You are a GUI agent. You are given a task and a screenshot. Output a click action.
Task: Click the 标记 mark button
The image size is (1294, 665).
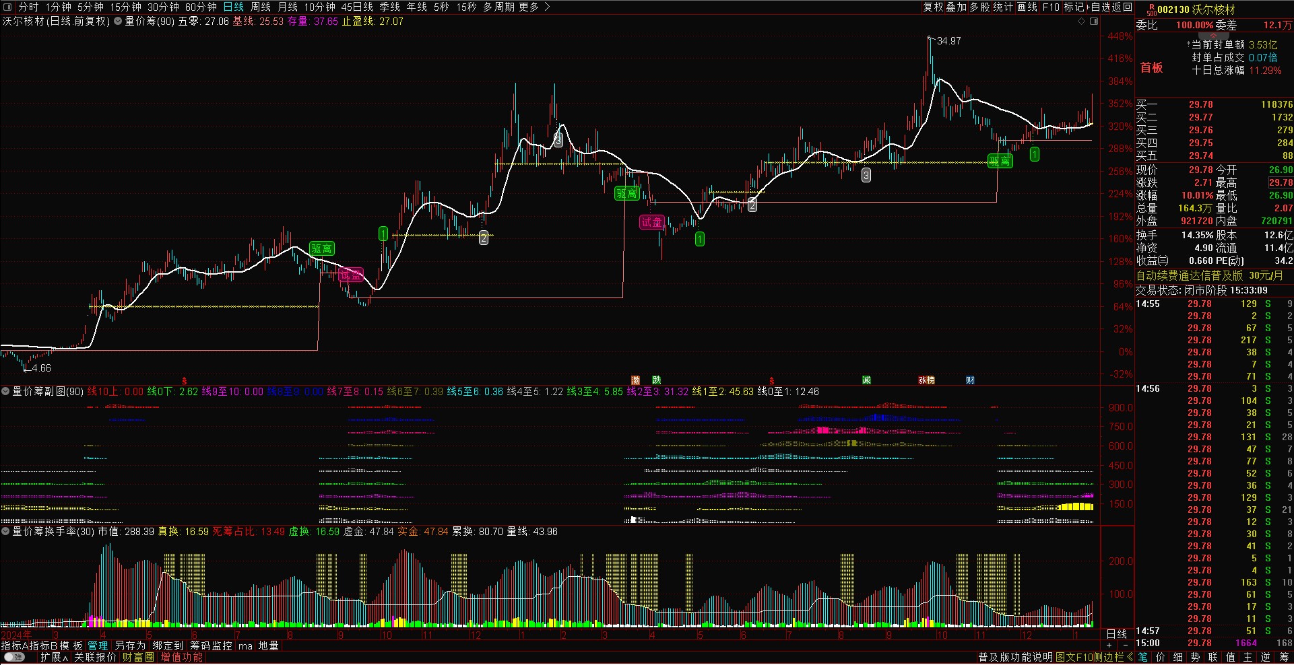tap(1074, 7)
